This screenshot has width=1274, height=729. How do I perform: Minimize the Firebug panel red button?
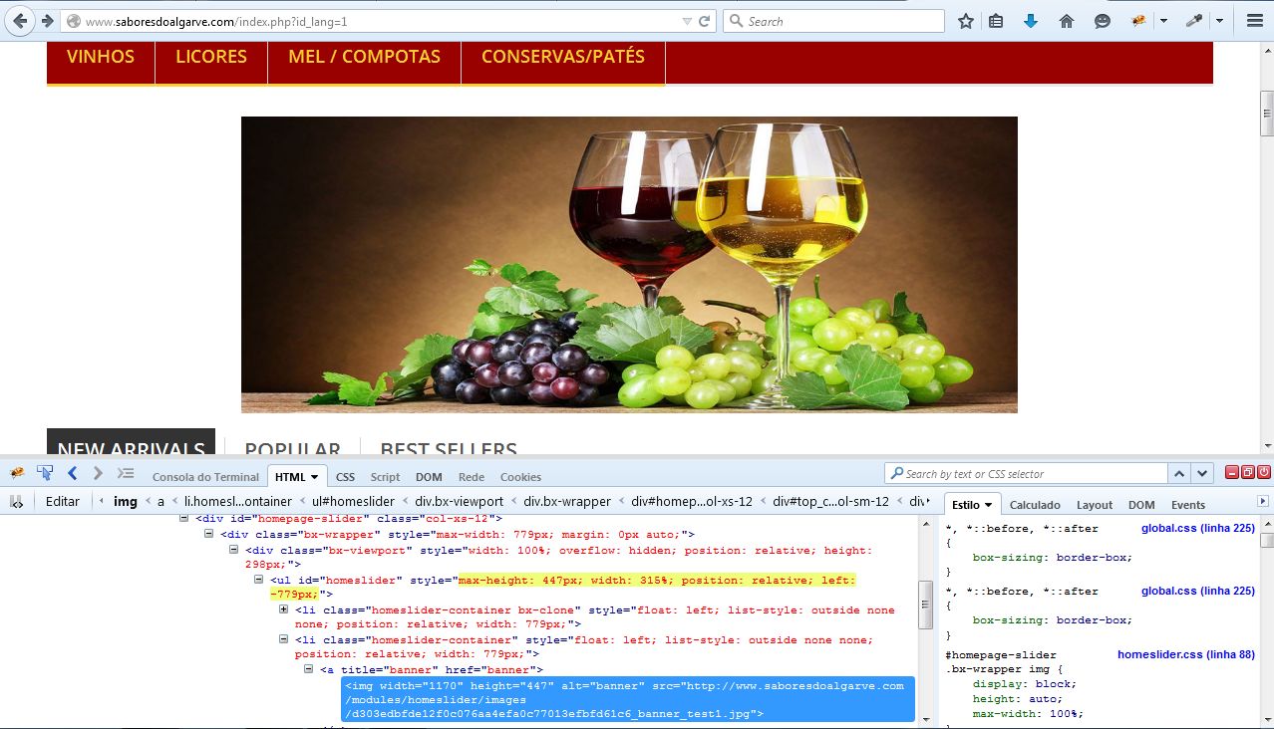click(1232, 472)
